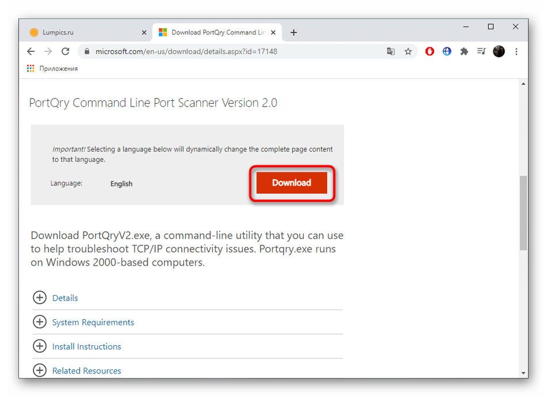Open the Details link

pyautogui.click(x=65, y=298)
